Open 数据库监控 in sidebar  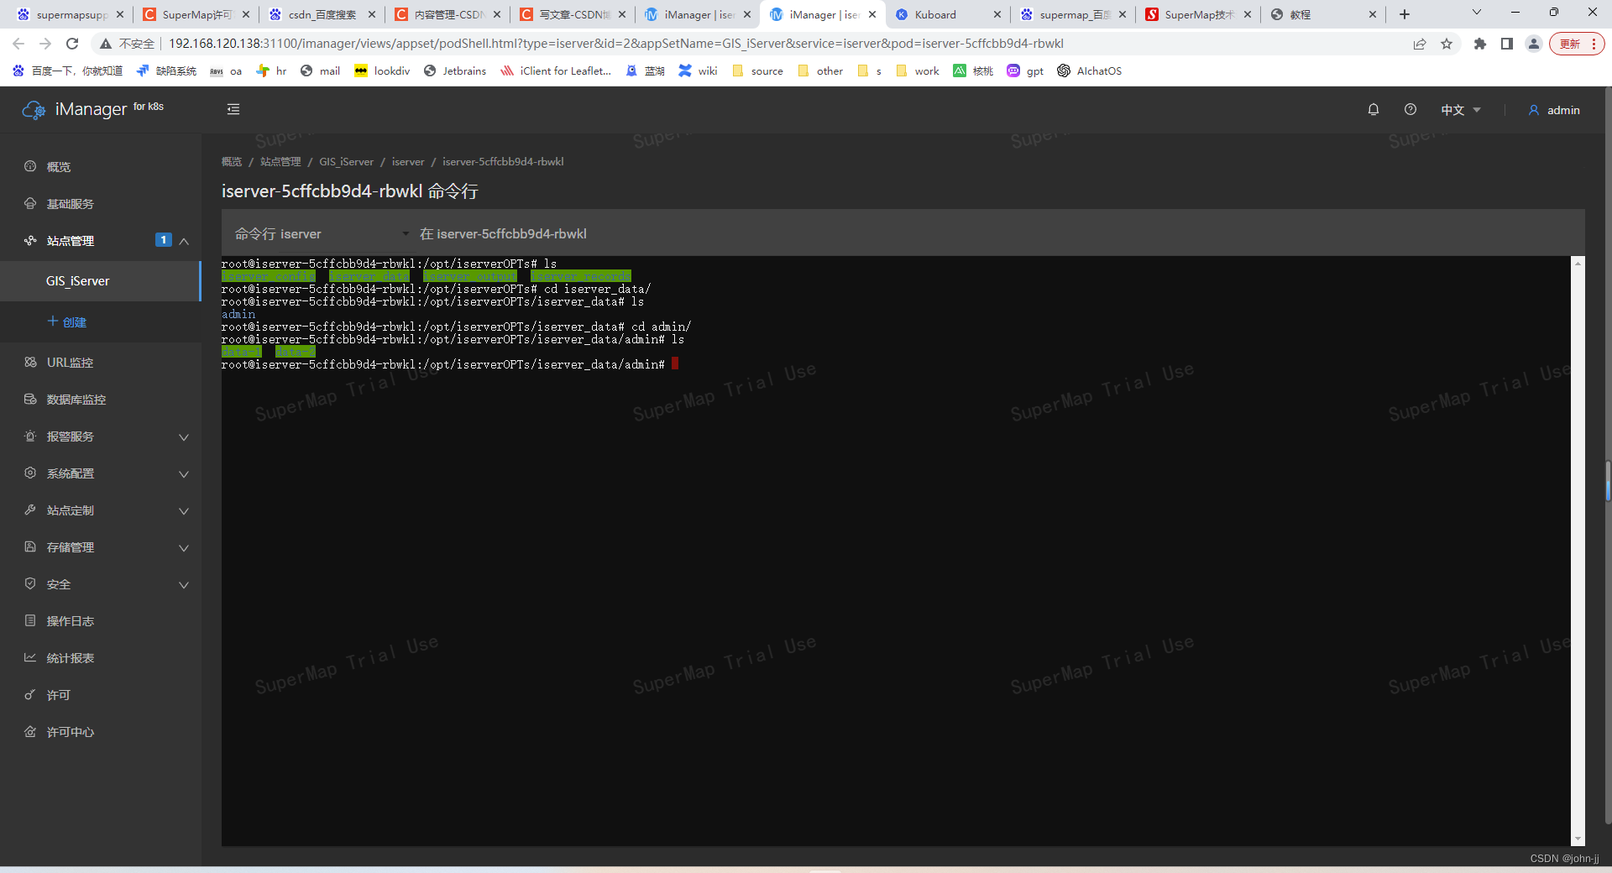[76, 400]
